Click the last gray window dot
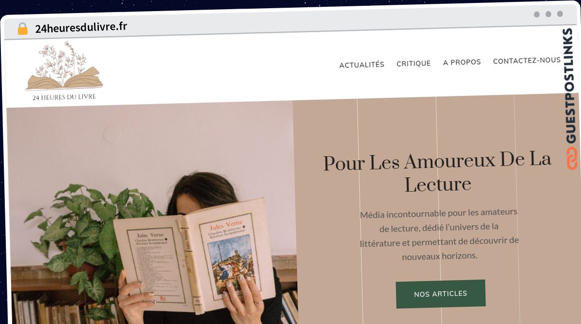The image size is (581, 324). [x=560, y=14]
